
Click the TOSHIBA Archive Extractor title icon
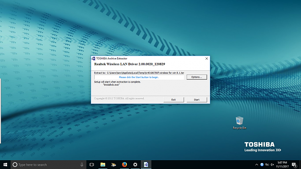pos(94,58)
